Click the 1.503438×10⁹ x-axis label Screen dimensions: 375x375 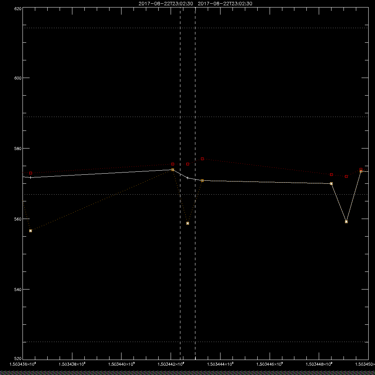[72, 364]
